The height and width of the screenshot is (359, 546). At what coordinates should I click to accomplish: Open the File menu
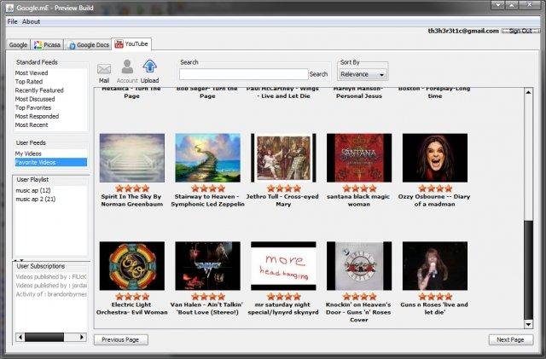12,21
